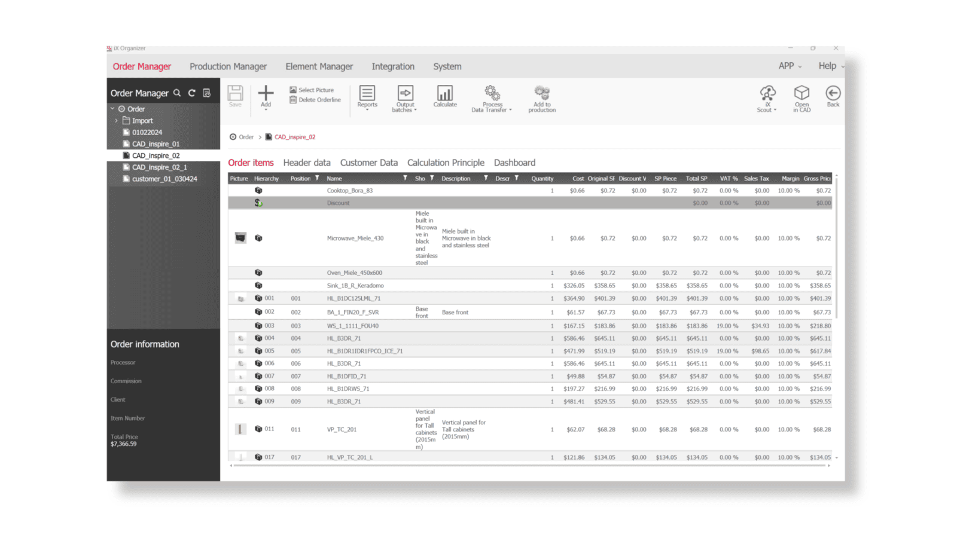Viewport: 957px width, 538px height.
Task: Select the Order items tab
Action: click(251, 163)
